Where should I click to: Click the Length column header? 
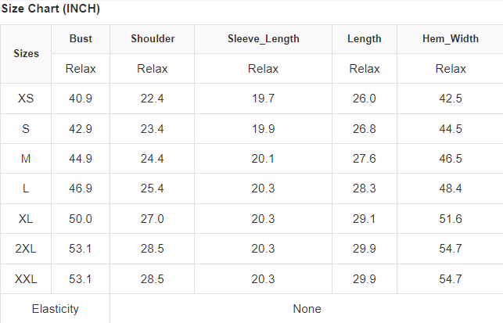pyautogui.click(x=365, y=38)
